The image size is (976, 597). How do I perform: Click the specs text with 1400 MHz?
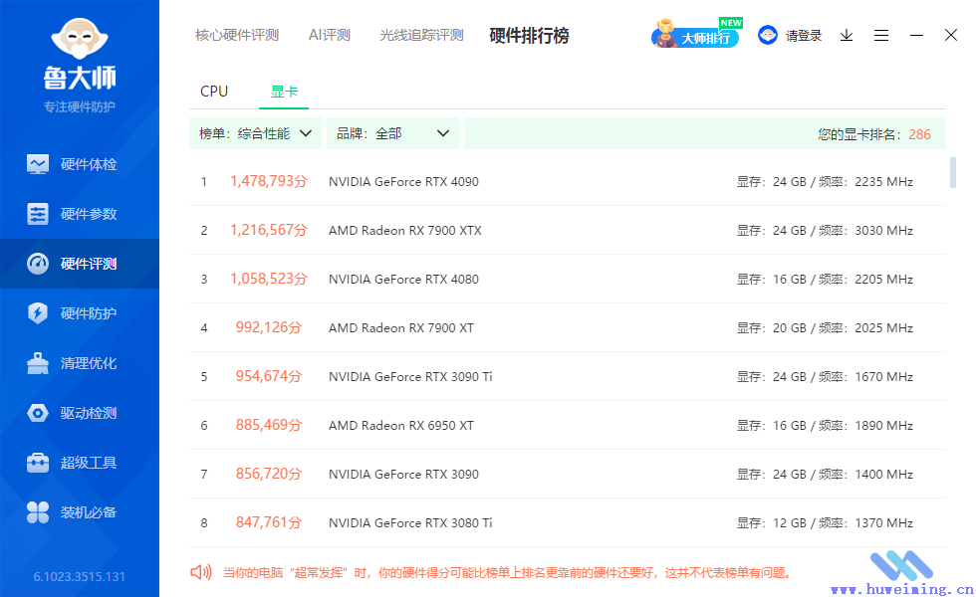coord(825,474)
